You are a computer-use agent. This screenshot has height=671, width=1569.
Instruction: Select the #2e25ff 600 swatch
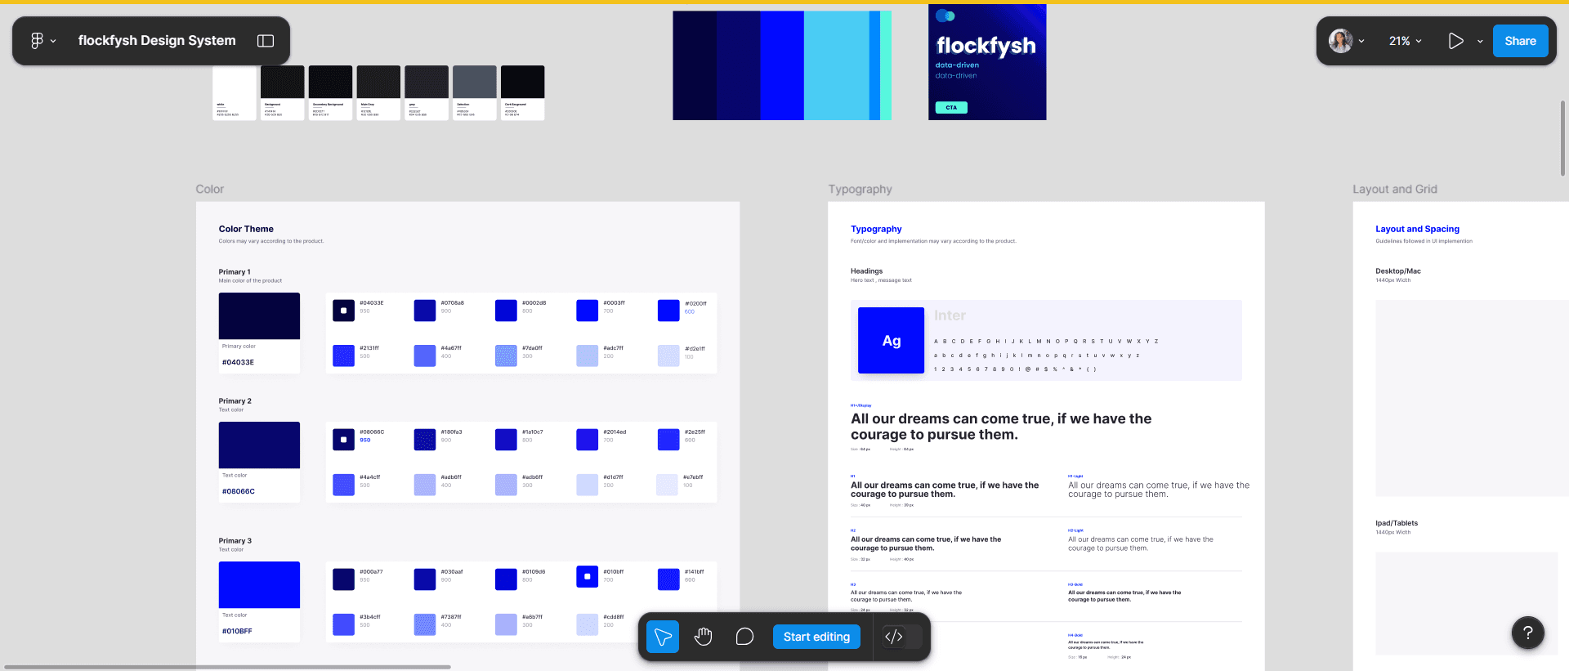[x=668, y=440]
